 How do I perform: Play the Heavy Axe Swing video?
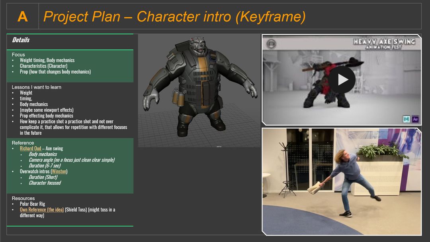coord(342,80)
